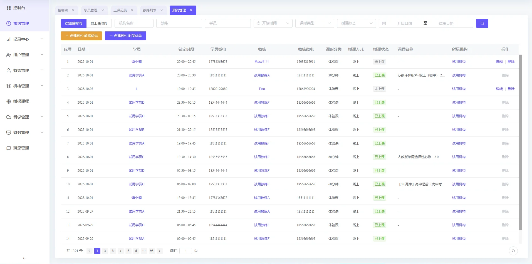Expand the 用户管理 menu chevron
532x264 pixels.
(x=42, y=54)
